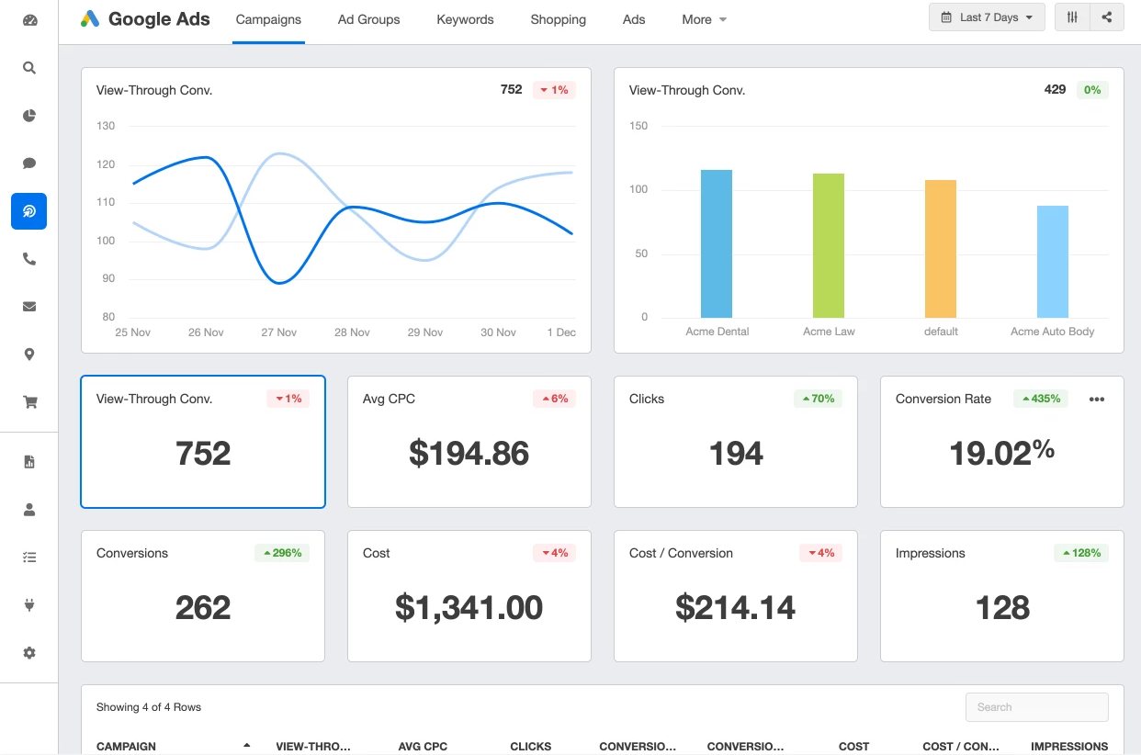Click the envelope email sidebar icon
The width and height of the screenshot is (1141, 755).
tap(29, 307)
